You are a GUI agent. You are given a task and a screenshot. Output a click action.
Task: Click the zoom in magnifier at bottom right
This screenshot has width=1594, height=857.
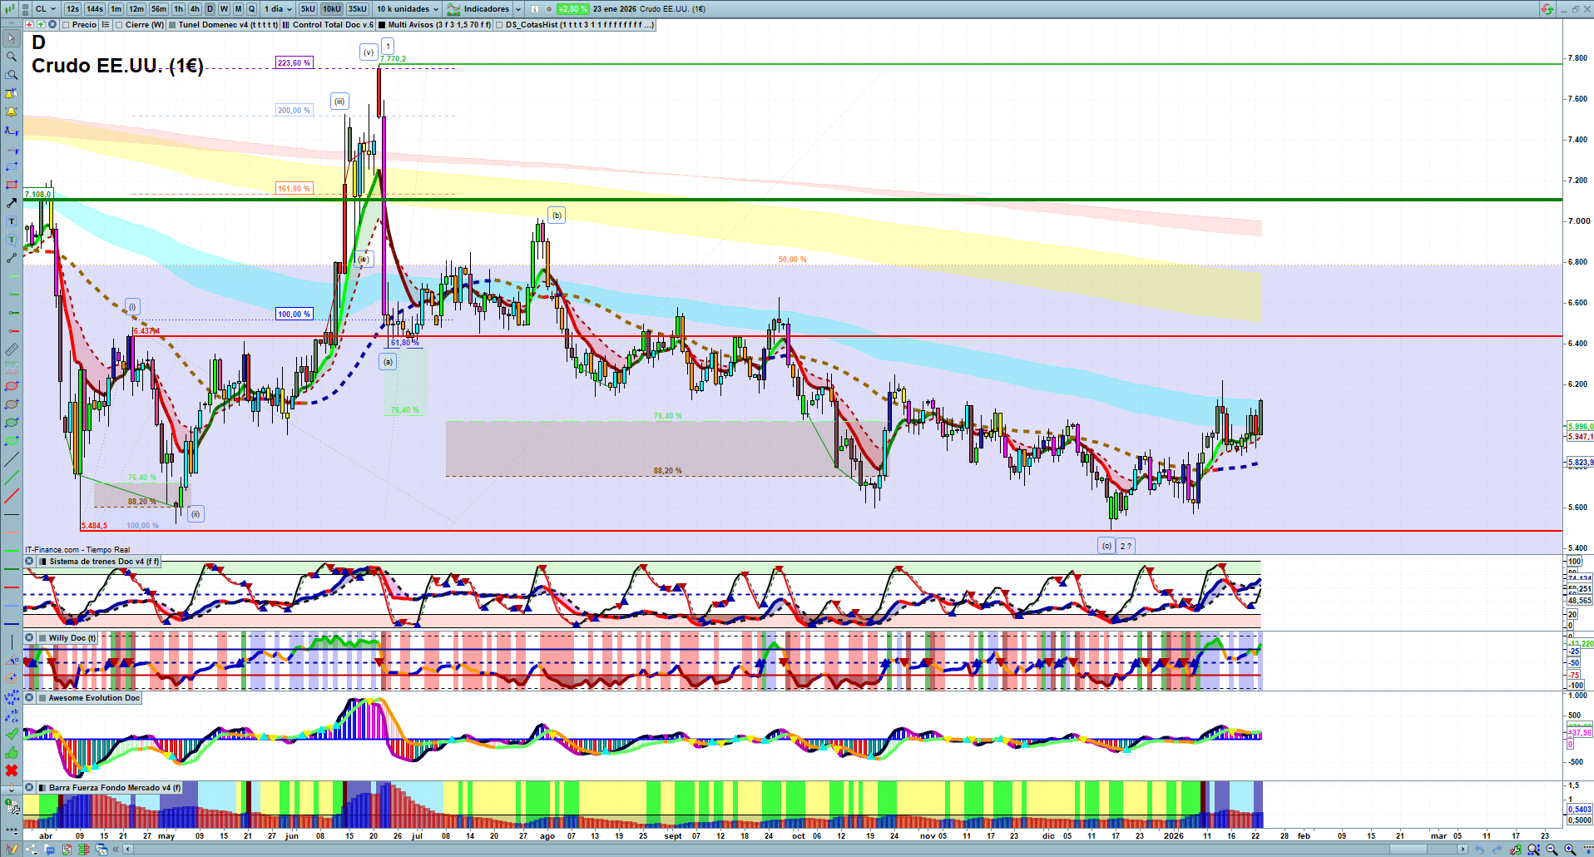coord(1570,850)
